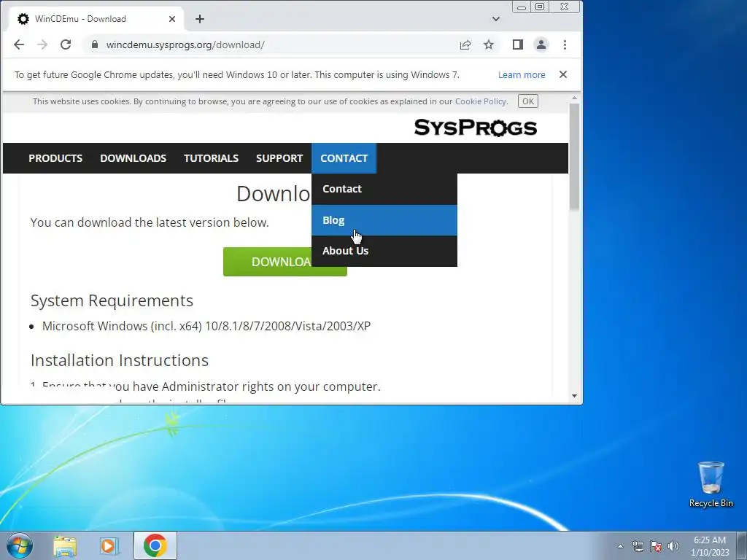747x560 pixels.
Task: Close the WinCDEmu - Download tab
Action: coord(172,19)
